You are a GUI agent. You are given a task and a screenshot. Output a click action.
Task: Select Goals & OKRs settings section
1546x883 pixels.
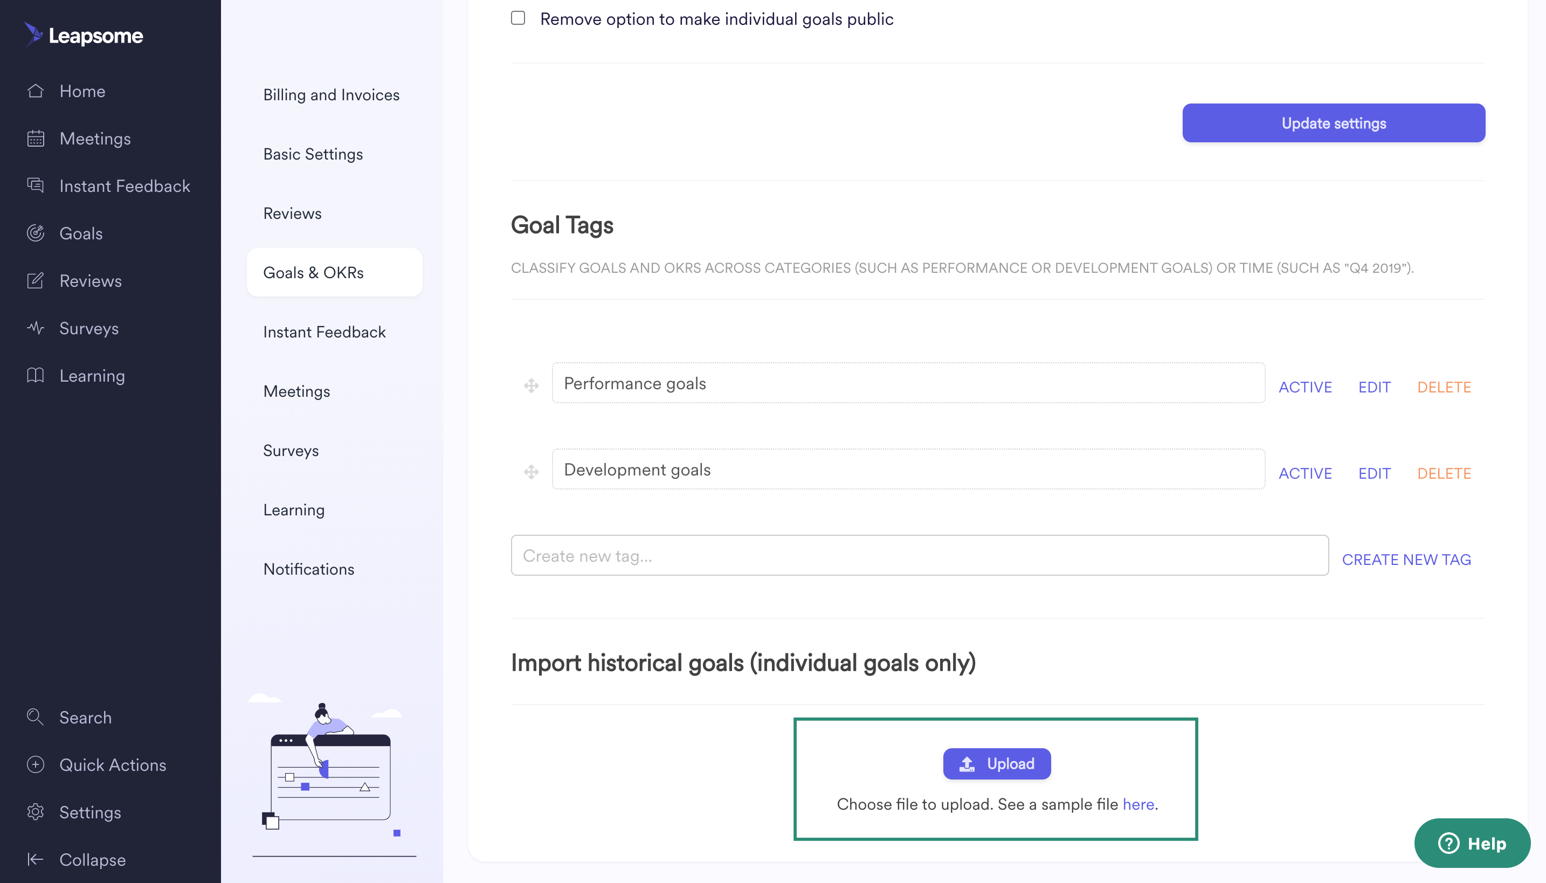pos(335,272)
